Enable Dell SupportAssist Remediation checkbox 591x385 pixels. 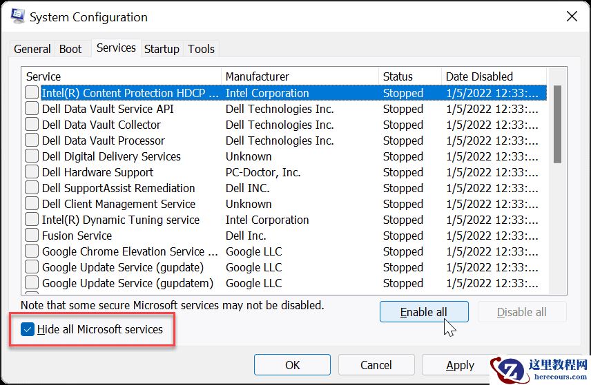pos(32,187)
